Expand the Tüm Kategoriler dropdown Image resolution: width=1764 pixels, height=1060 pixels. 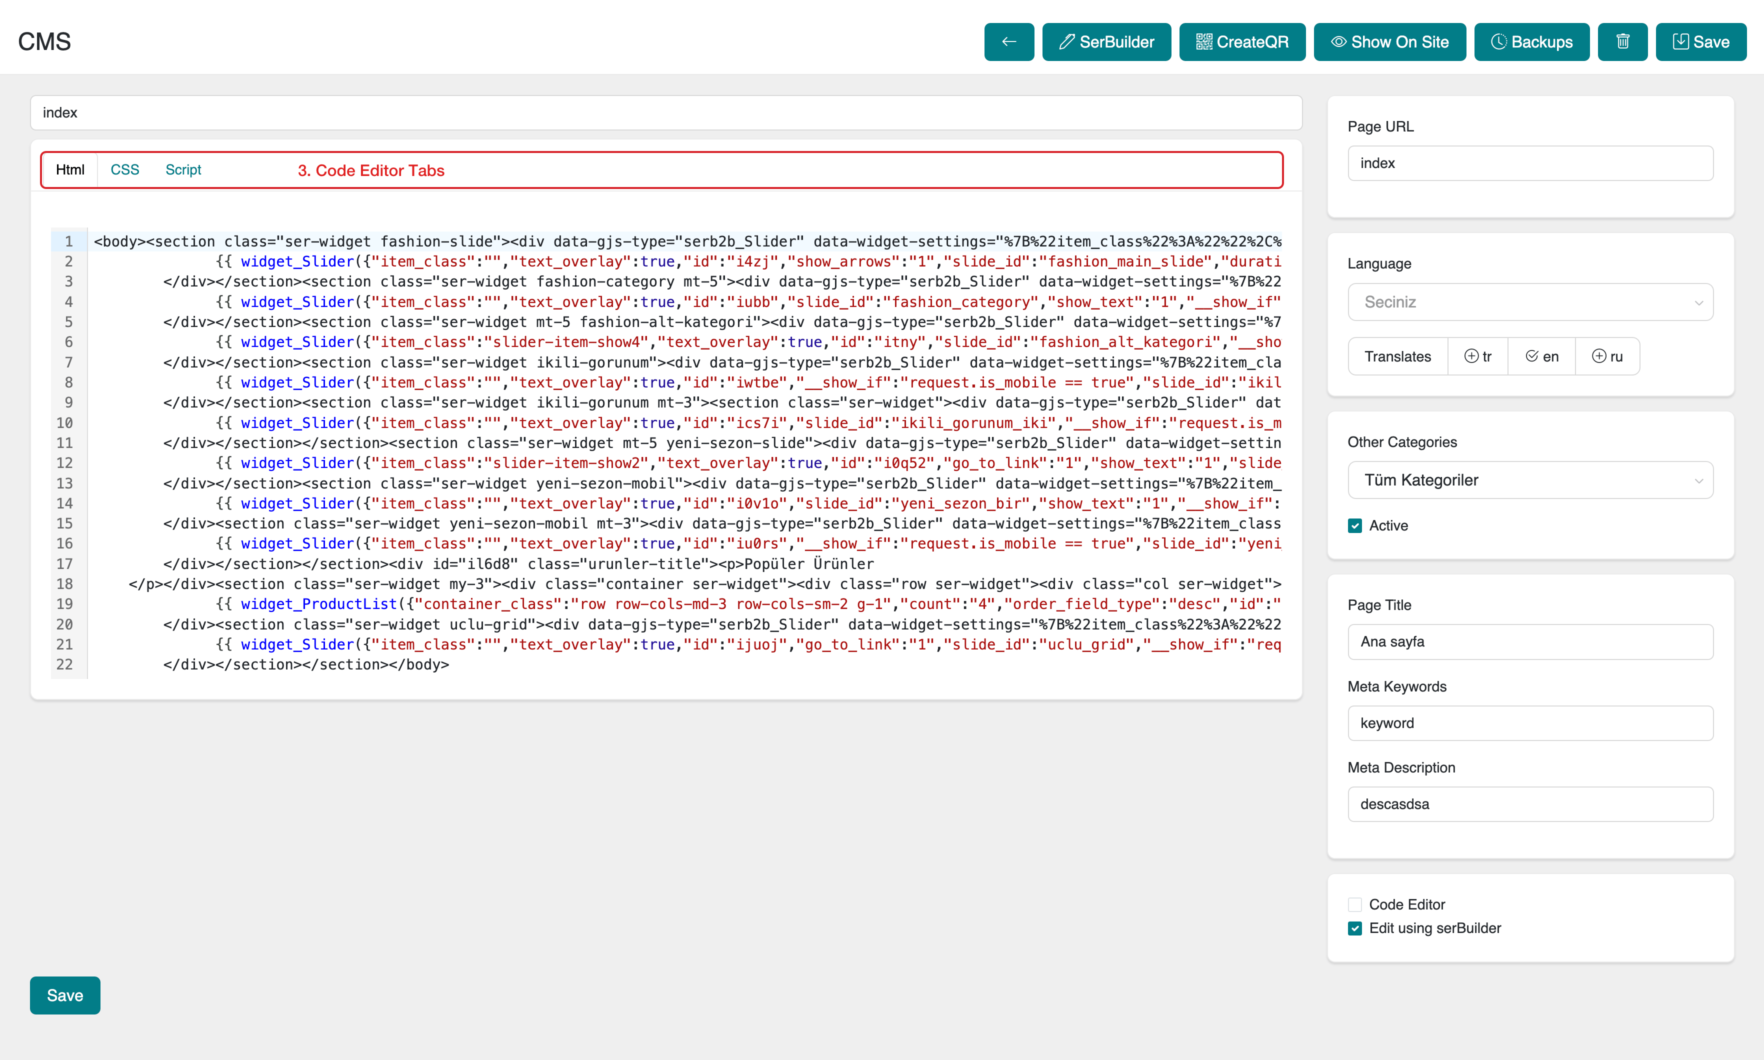[x=1530, y=480]
